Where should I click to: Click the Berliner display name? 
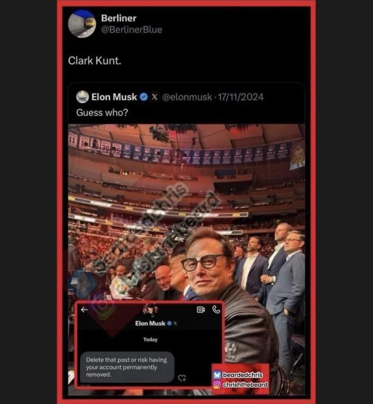[x=119, y=18]
